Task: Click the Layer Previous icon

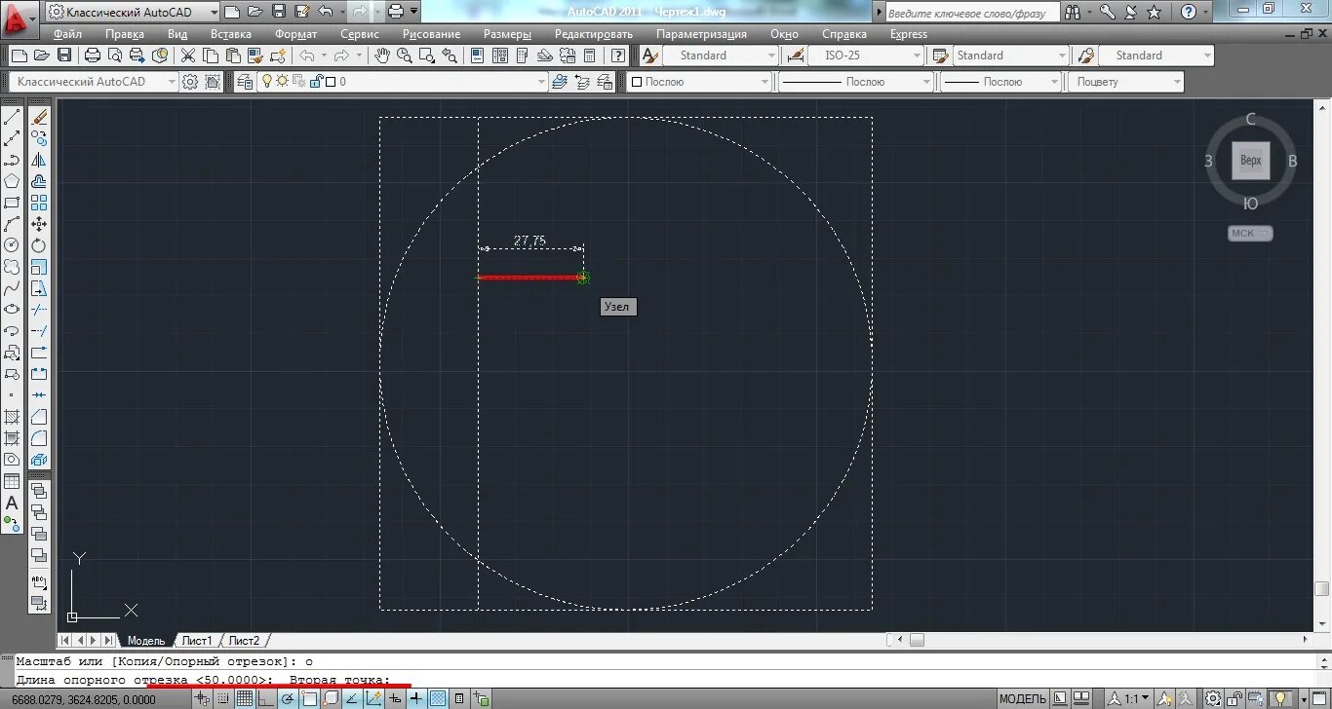Action: 582,82
